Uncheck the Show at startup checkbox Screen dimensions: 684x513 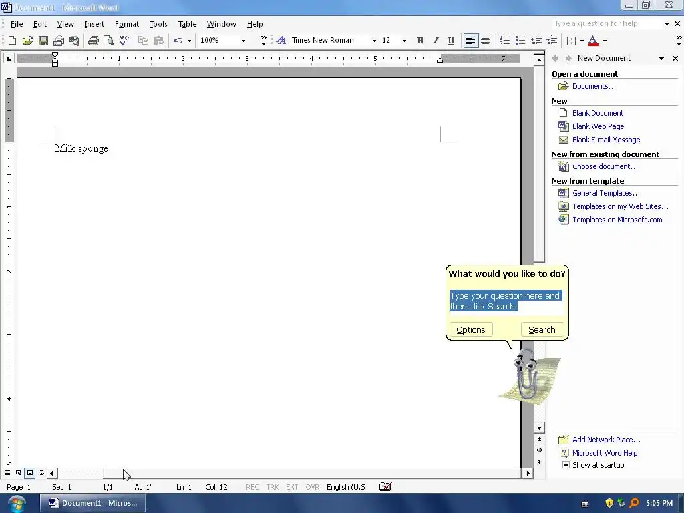[566, 465]
